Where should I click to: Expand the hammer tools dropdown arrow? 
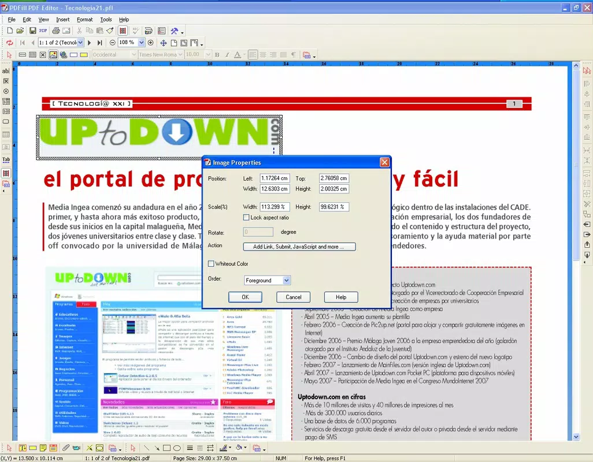(x=182, y=32)
